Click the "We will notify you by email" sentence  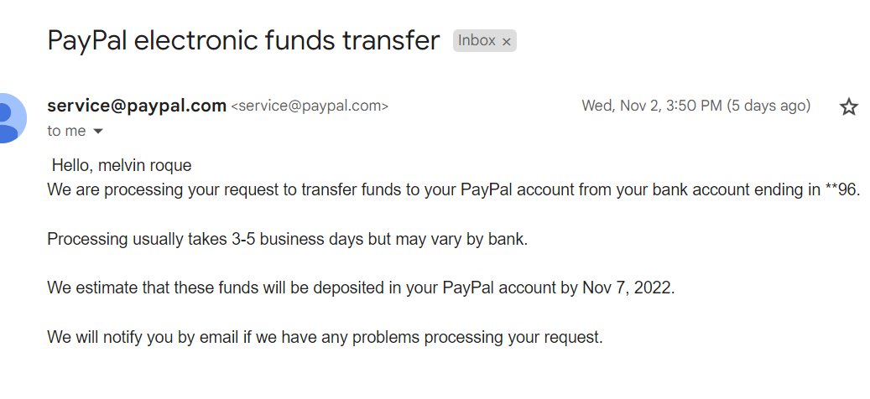click(x=325, y=338)
